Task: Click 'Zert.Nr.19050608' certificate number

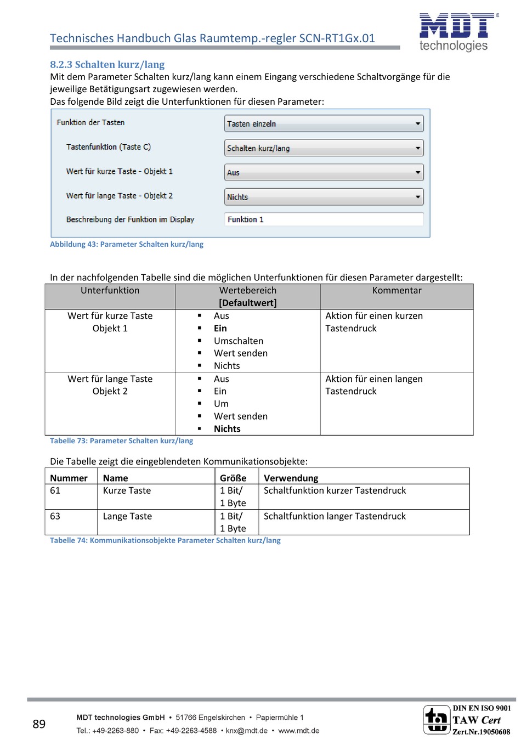Action: pos(482,732)
